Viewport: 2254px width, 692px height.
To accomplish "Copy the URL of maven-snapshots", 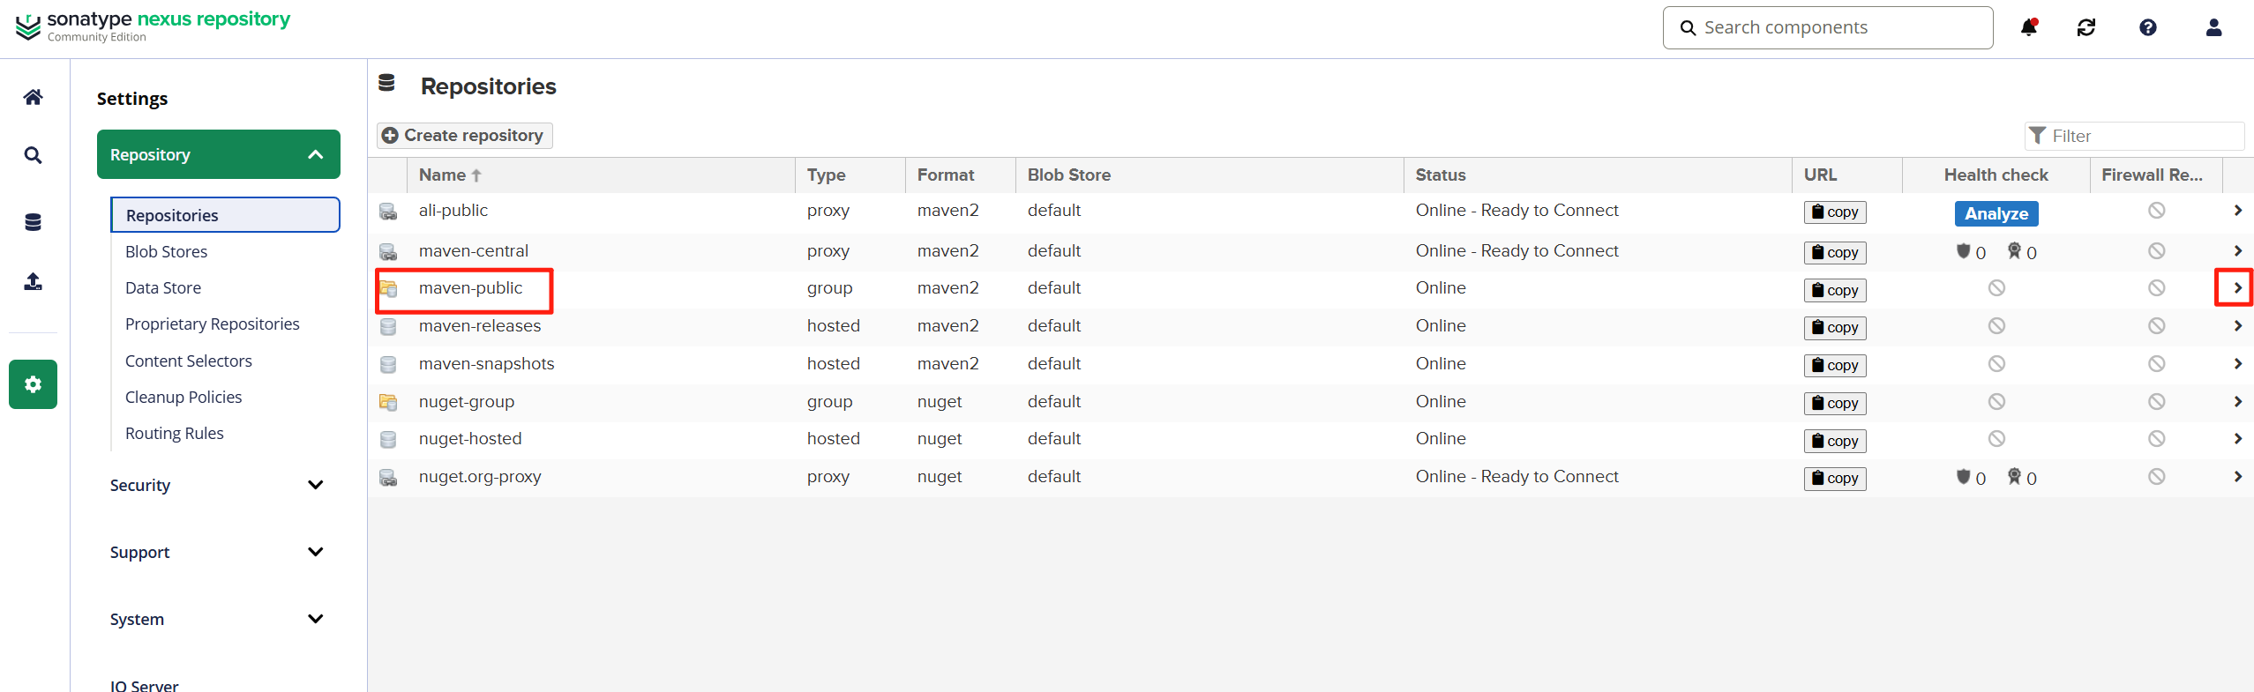I will (x=1835, y=365).
